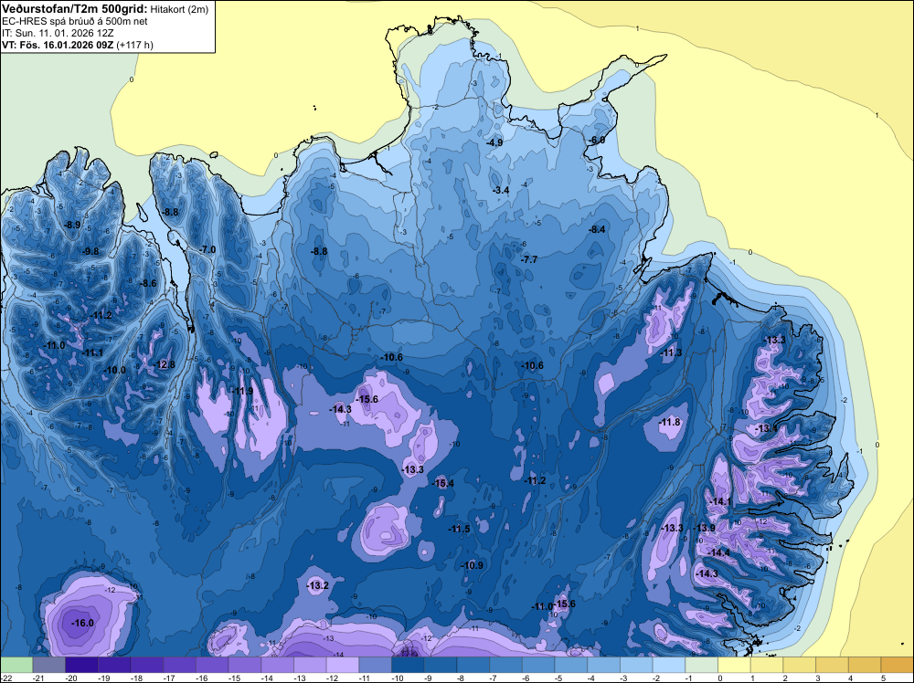
Task: Click the -8.4 temperature label
Action: click(x=597, y=230)
